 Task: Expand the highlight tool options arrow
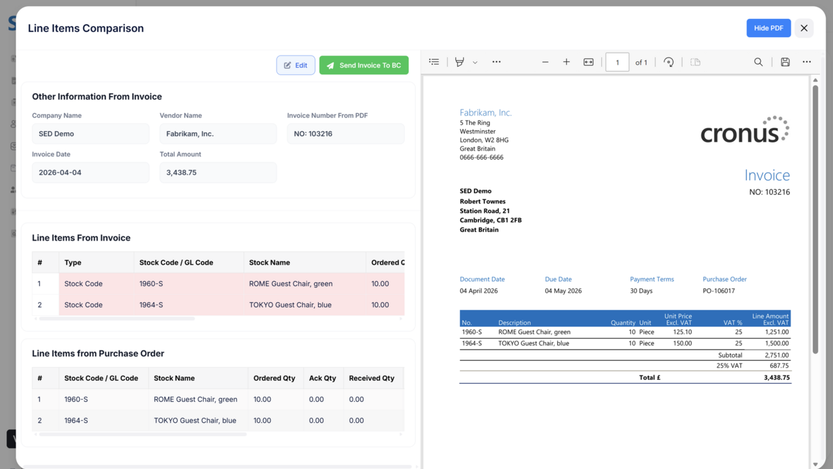pos(475,63)
